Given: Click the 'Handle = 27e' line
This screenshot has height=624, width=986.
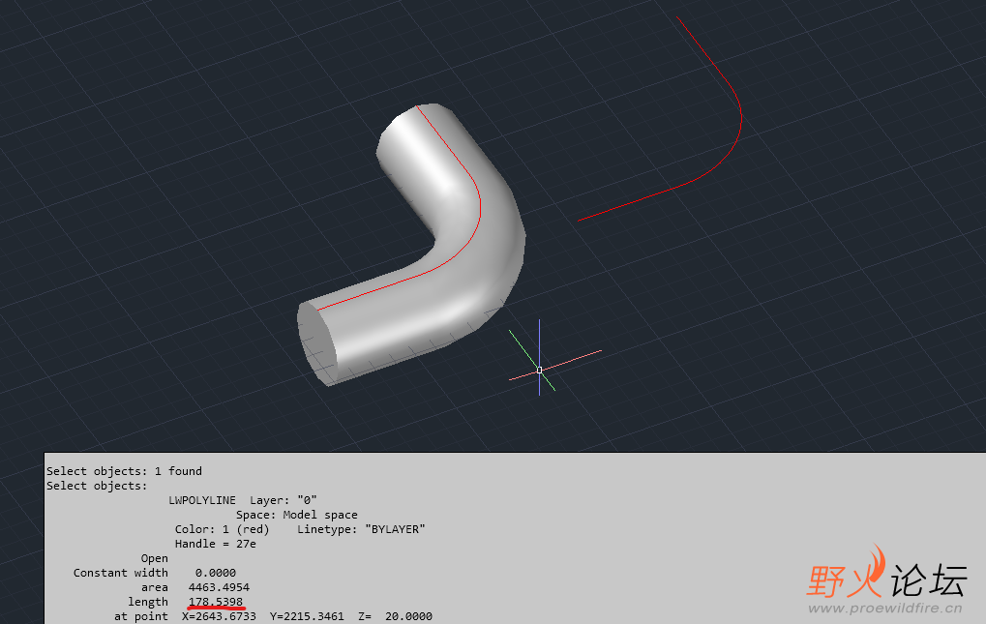Looking at the screenshot, I should 215,544.
